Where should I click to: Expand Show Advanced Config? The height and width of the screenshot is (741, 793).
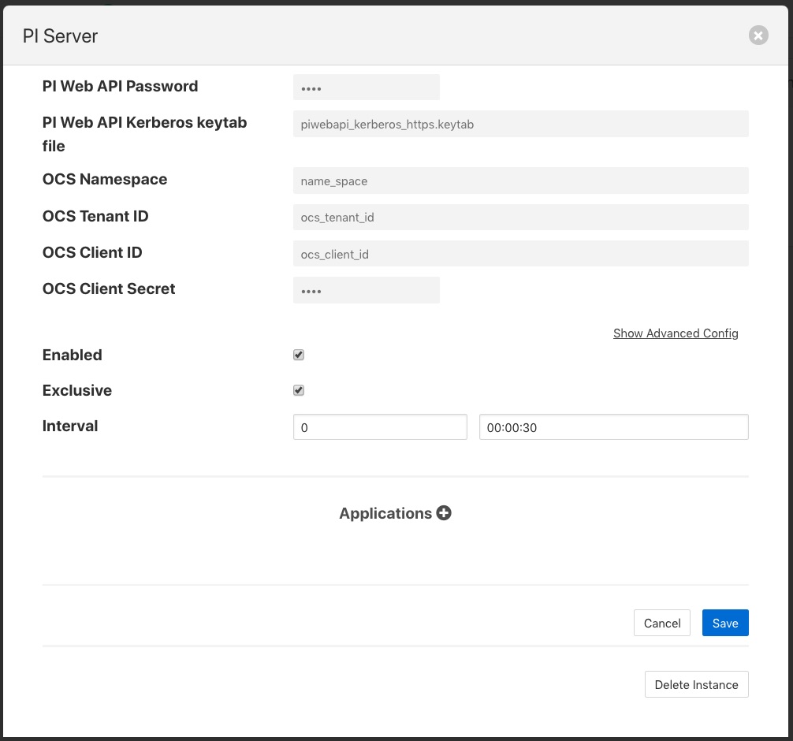coord(676,333)
